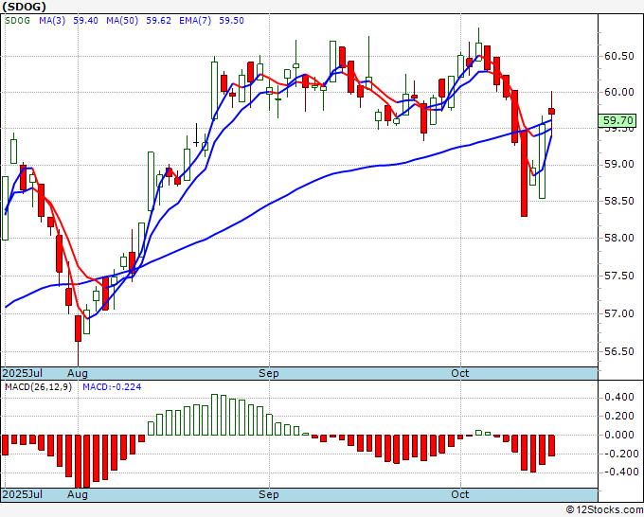Click the MA(3) value 59.40

click(85, 21)
